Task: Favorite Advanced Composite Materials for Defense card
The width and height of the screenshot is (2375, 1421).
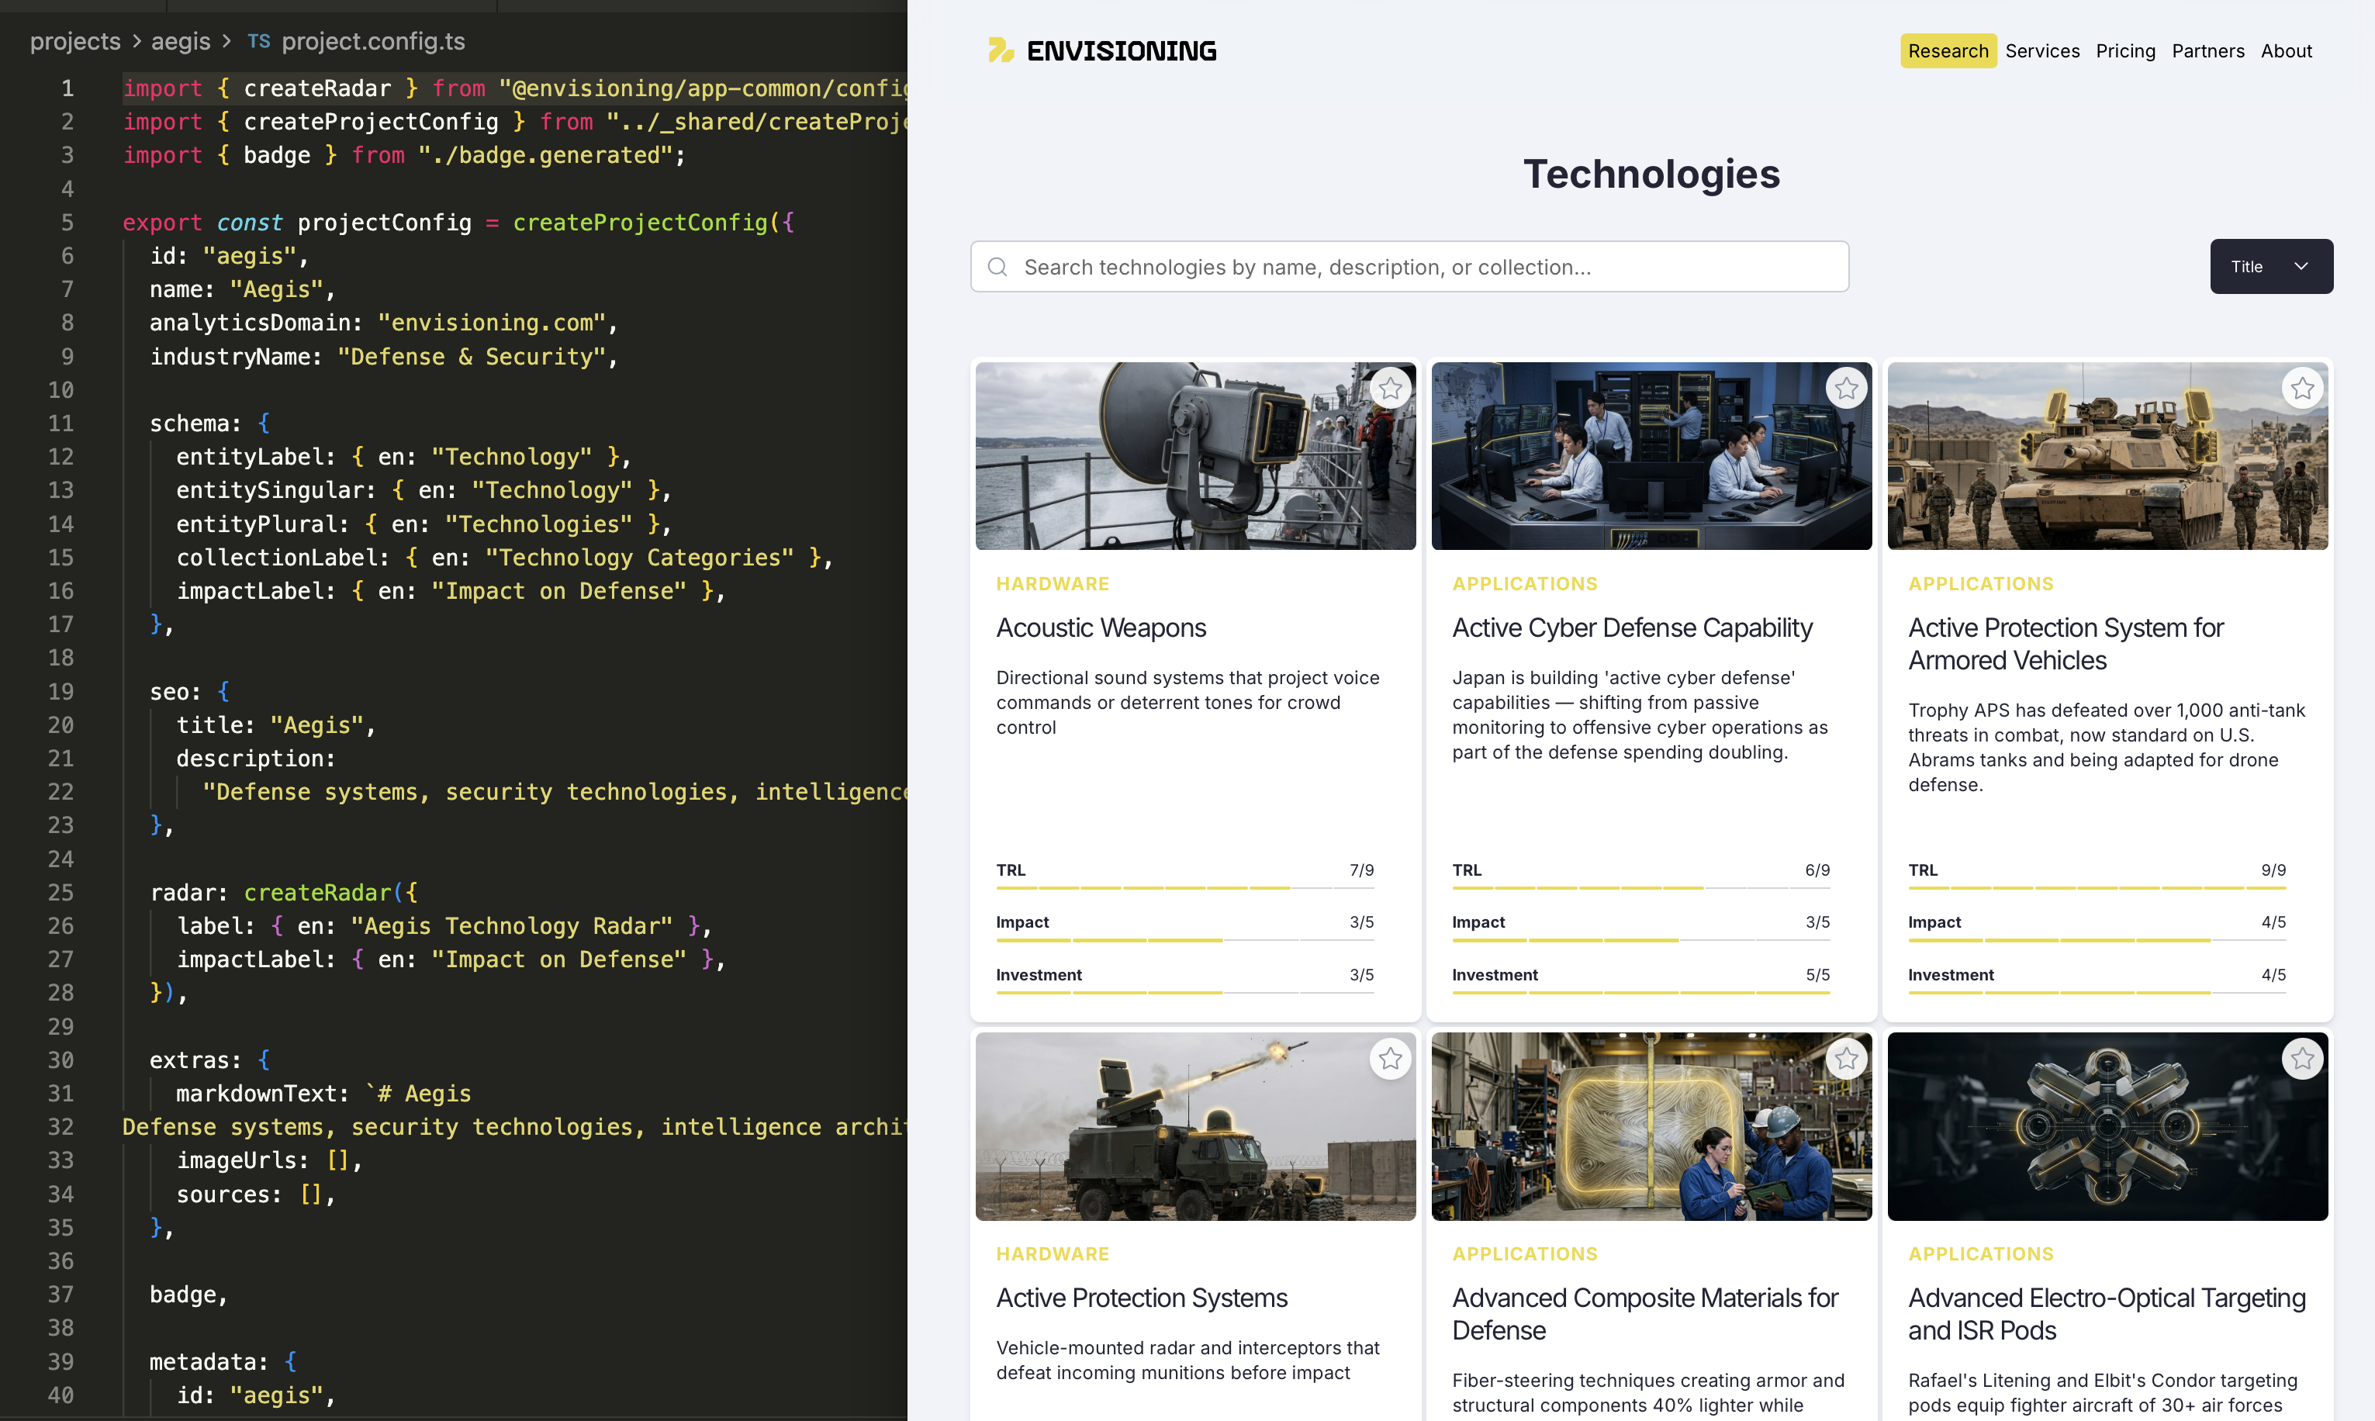Action: (1845, 1059)
